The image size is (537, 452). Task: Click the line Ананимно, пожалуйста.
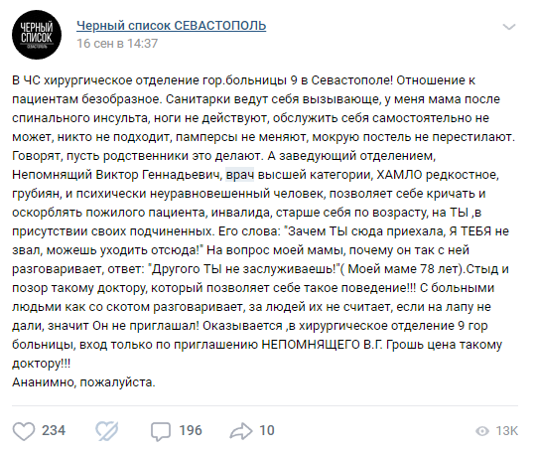tap(83, 382)
